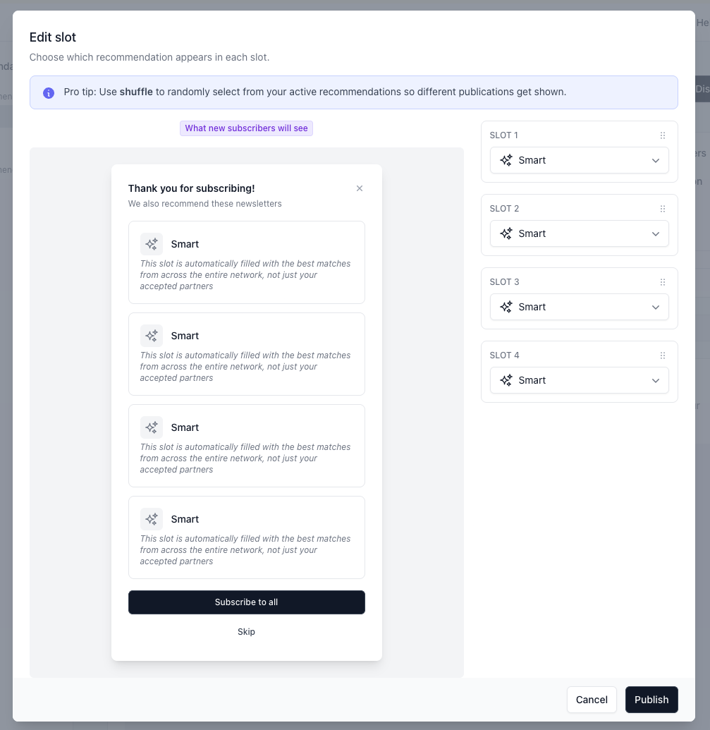Open the Slot 3 Smart dropdown chevron
This screenshot has width=710, height=730.
coord(656,308)
